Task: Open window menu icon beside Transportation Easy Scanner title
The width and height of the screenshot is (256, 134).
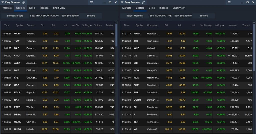Action: pyautogui.click(x=2, y=2)
